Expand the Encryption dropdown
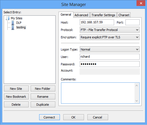This screenshot has height=125, width=147. point(110,37)
